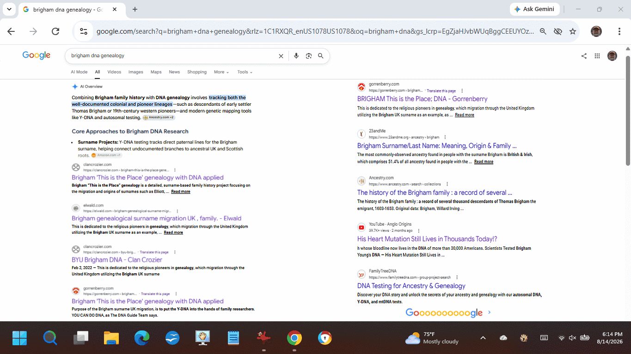
Task: Open a new browser tab
Action: tap(135, 9)
